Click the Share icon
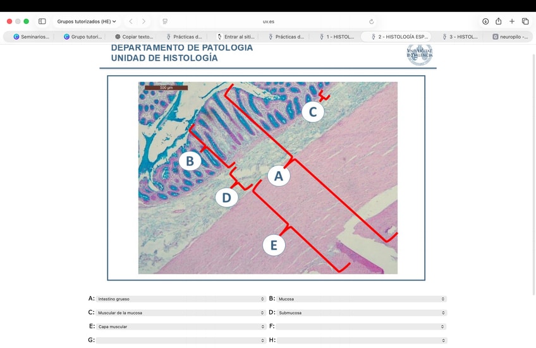The width and height of the screenshot is (536, 348). pos(499,21)
